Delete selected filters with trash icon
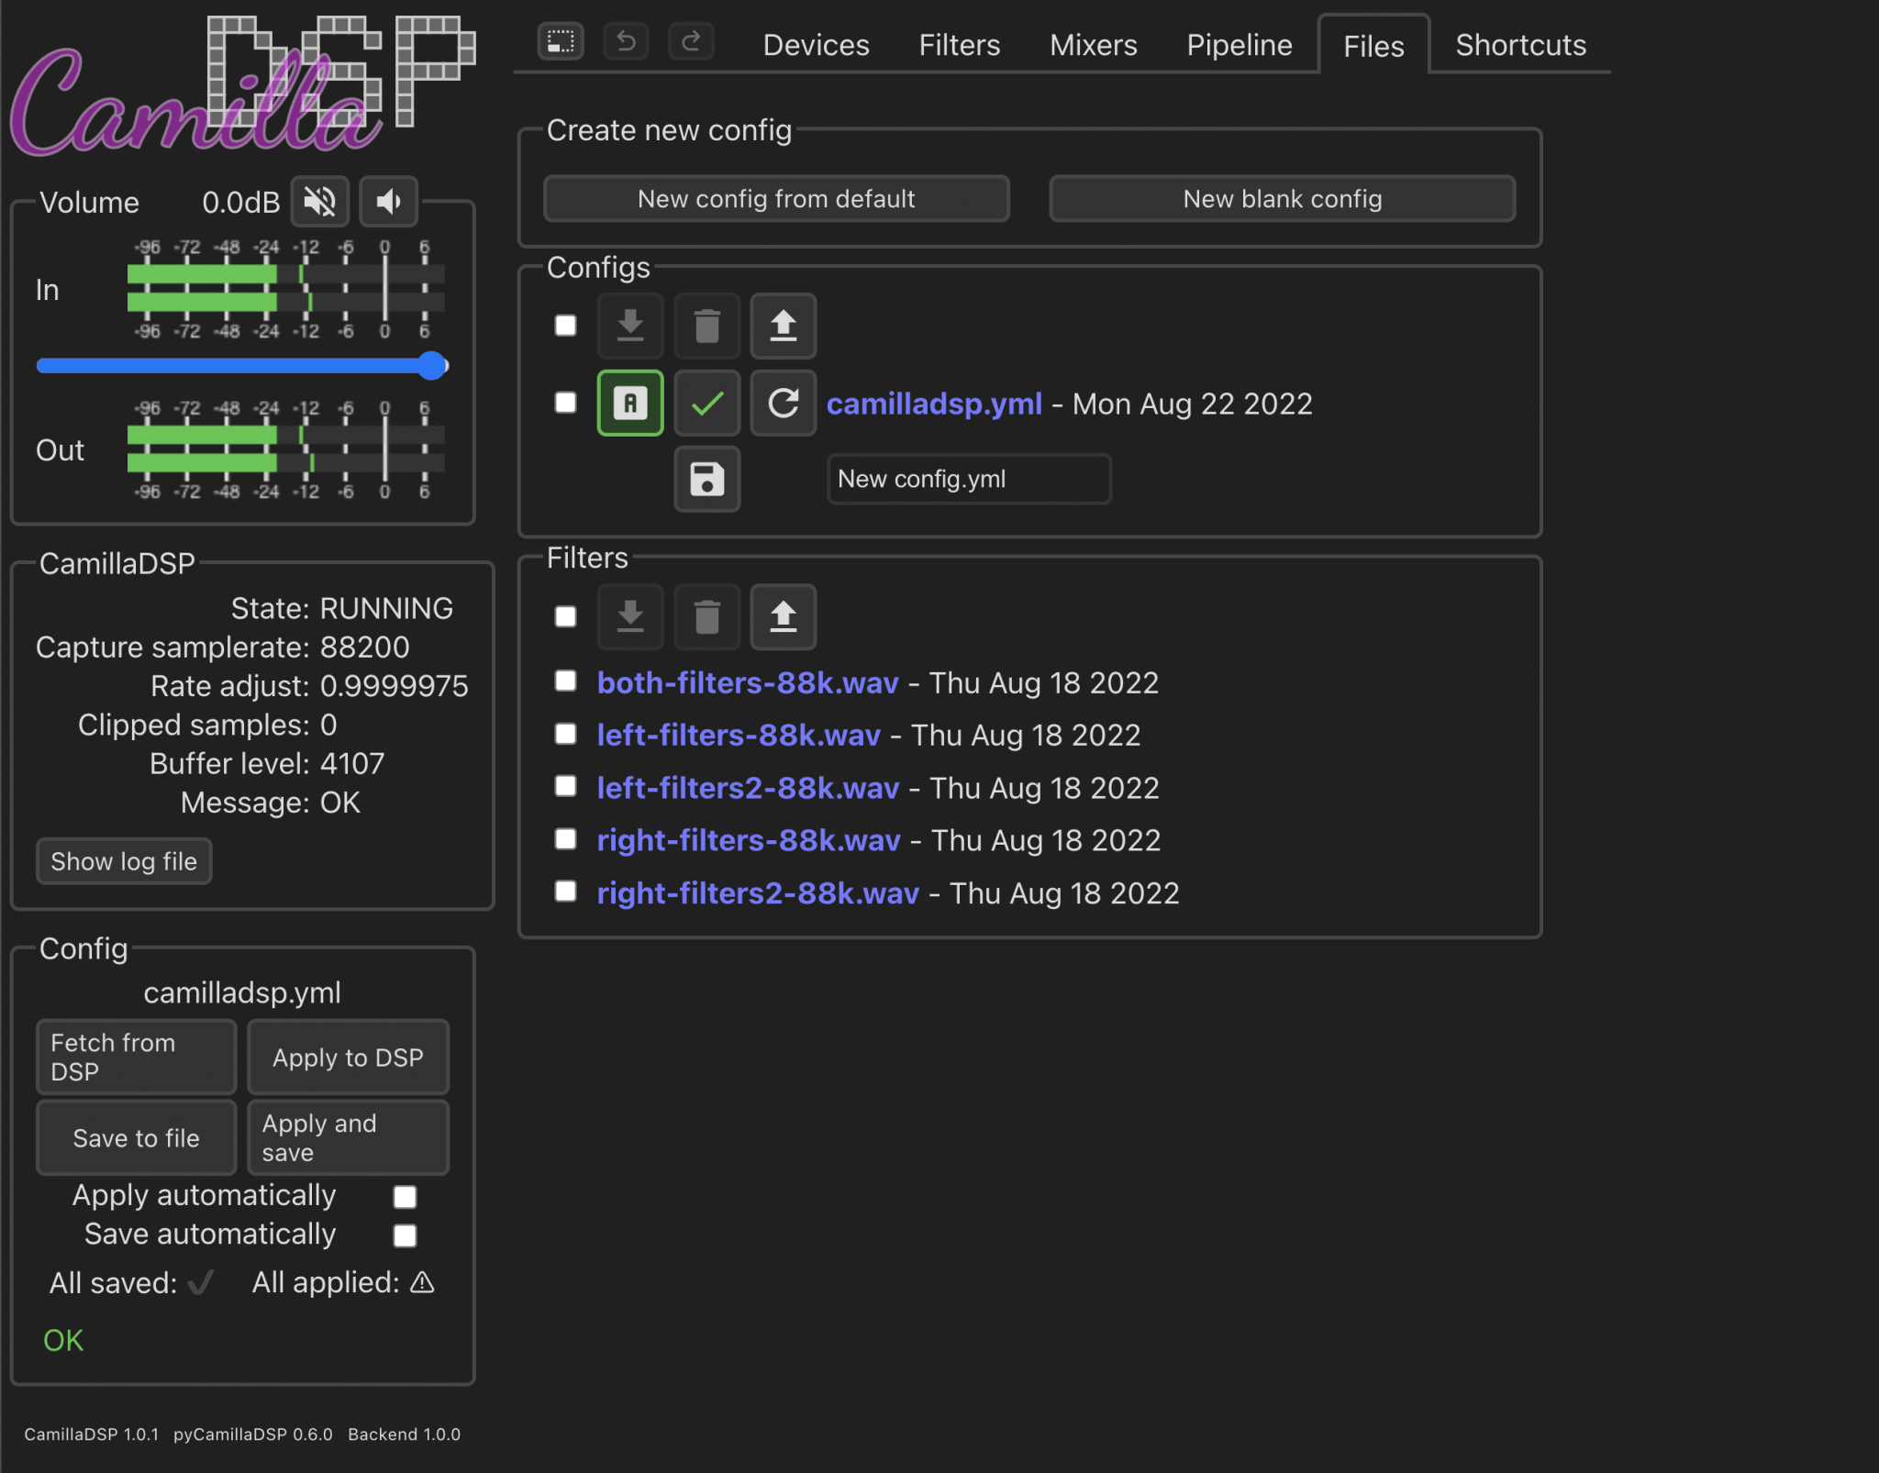Screen dimensions: 1879x1473 pos(706,616)
